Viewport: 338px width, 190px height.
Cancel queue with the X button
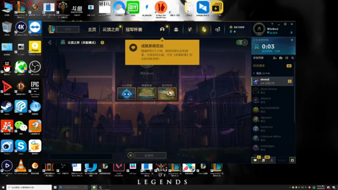pyautogui.click(x=131, y=155)
